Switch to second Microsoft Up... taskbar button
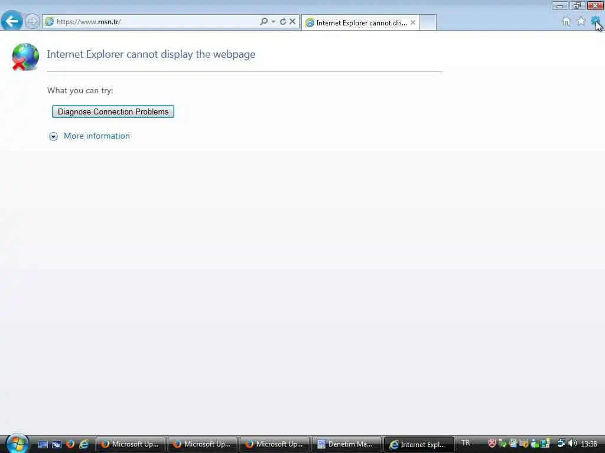The height and width of the screenshot is (453, 605). point(203,444)
